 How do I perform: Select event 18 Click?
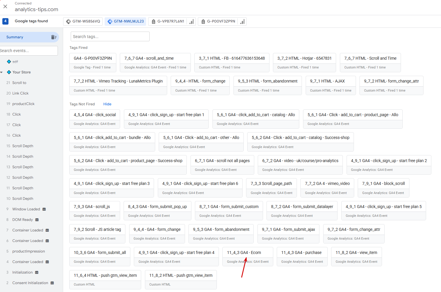click(x=17, y=114)
